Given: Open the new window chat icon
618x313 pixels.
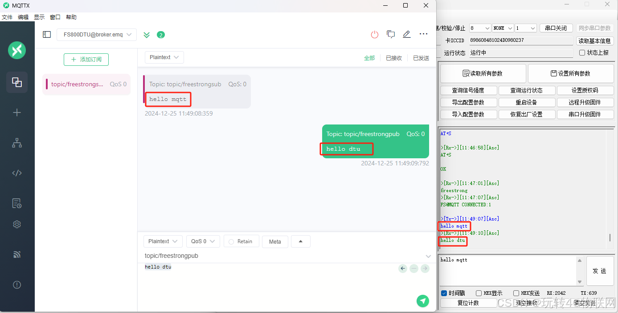Looking at the screenshot, I should tap(391, 35).
